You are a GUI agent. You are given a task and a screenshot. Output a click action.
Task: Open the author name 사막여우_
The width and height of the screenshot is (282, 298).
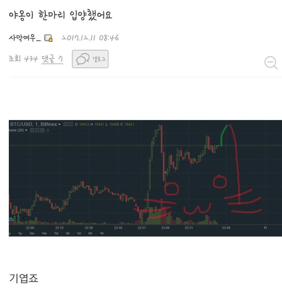point(25,38)
